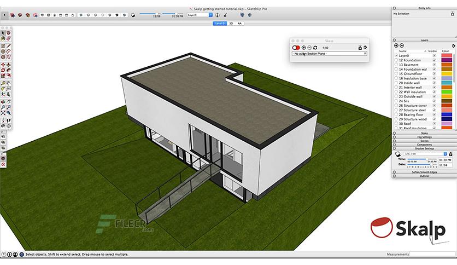Set 24 Sils as active layer radio

pos(396,101)
